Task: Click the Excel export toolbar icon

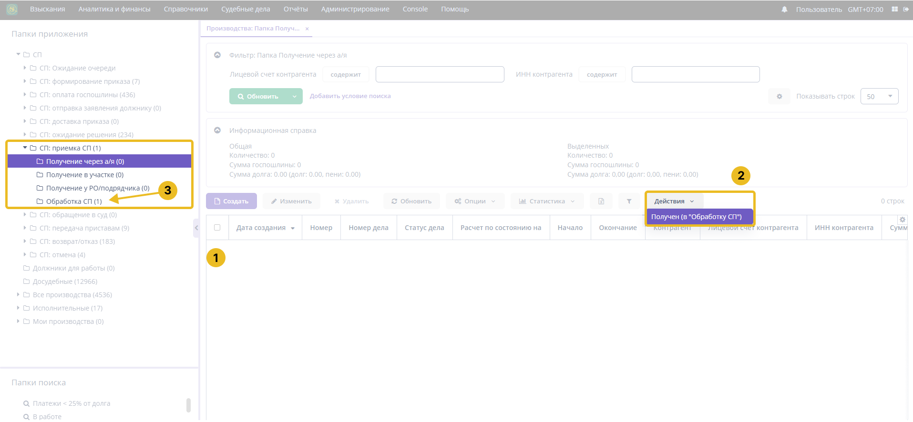Action: coord(601,201)
